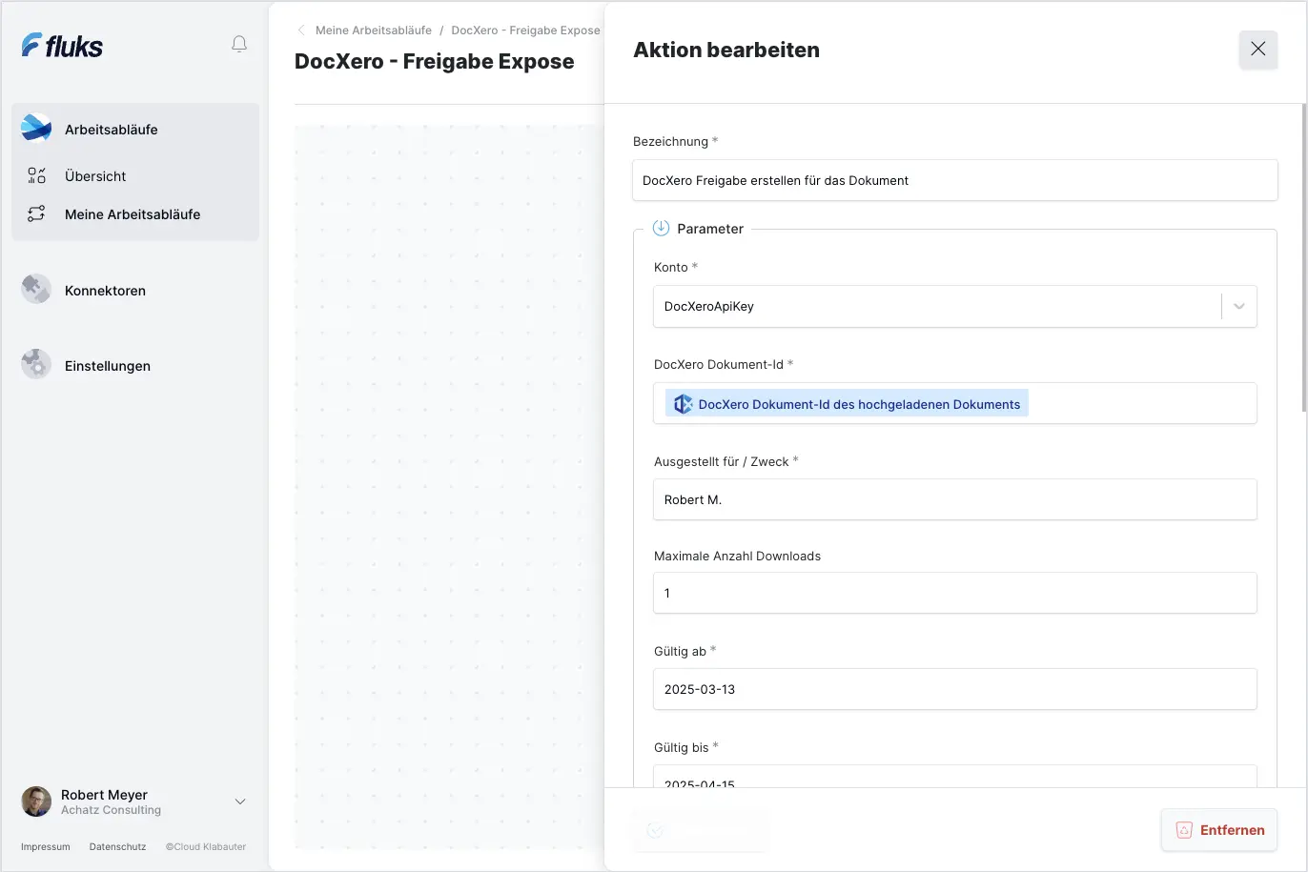Click the notification bell icon
This screenshot has height=872, width=1308.
(239, 45)
